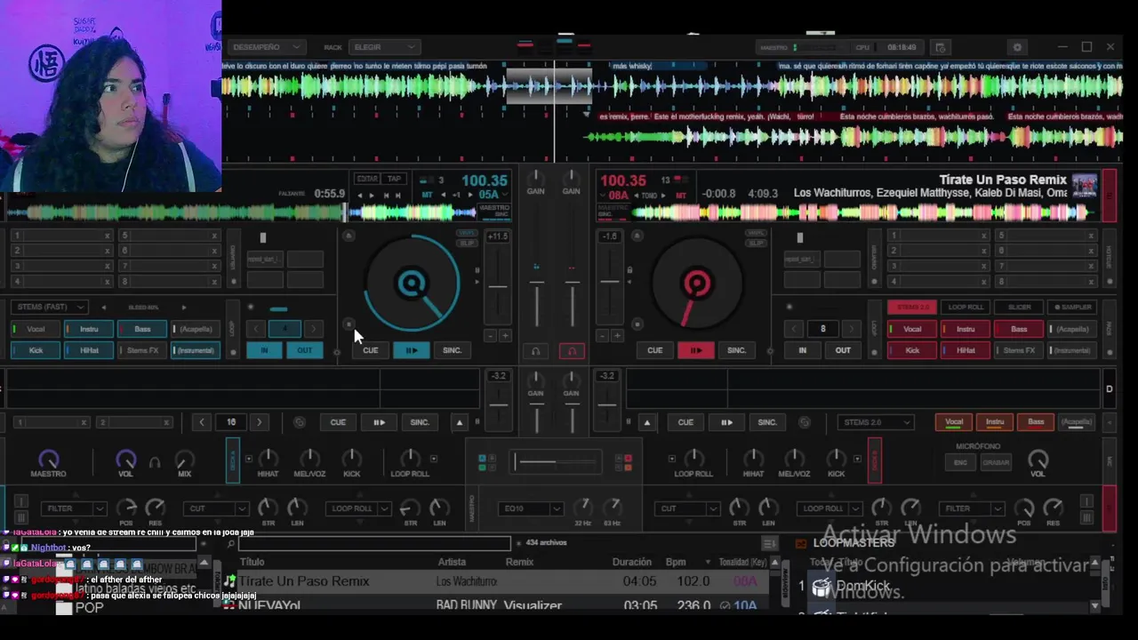Double loop size on left deck
The image size is (1138, 640).
coord(313,329)
